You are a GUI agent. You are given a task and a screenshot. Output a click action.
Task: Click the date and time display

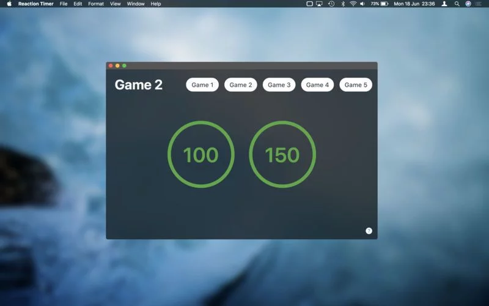pos(414,4)
